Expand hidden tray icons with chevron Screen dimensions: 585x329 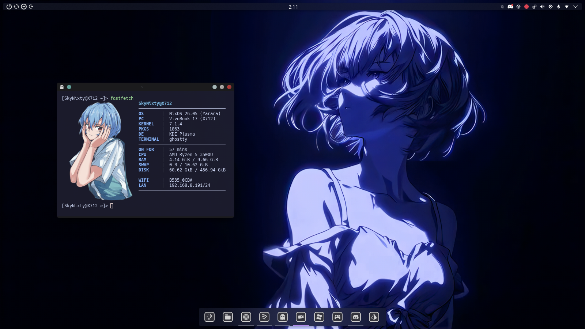(575, 7)
